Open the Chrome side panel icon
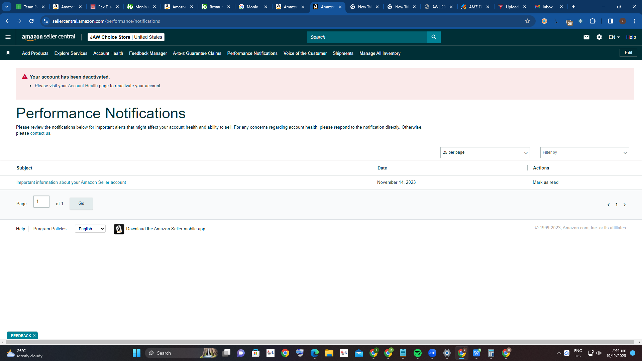 [x=610, y=21]
